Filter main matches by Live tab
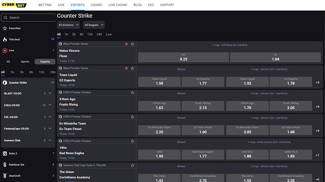Viewport: 325px width, 182px height. (x=109, y=34)
